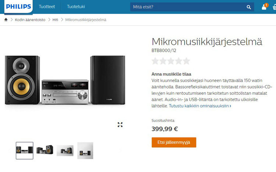Screen dimensions: 276x172
Task: Click the magnifying glass search icon
Action: point(249,7)
